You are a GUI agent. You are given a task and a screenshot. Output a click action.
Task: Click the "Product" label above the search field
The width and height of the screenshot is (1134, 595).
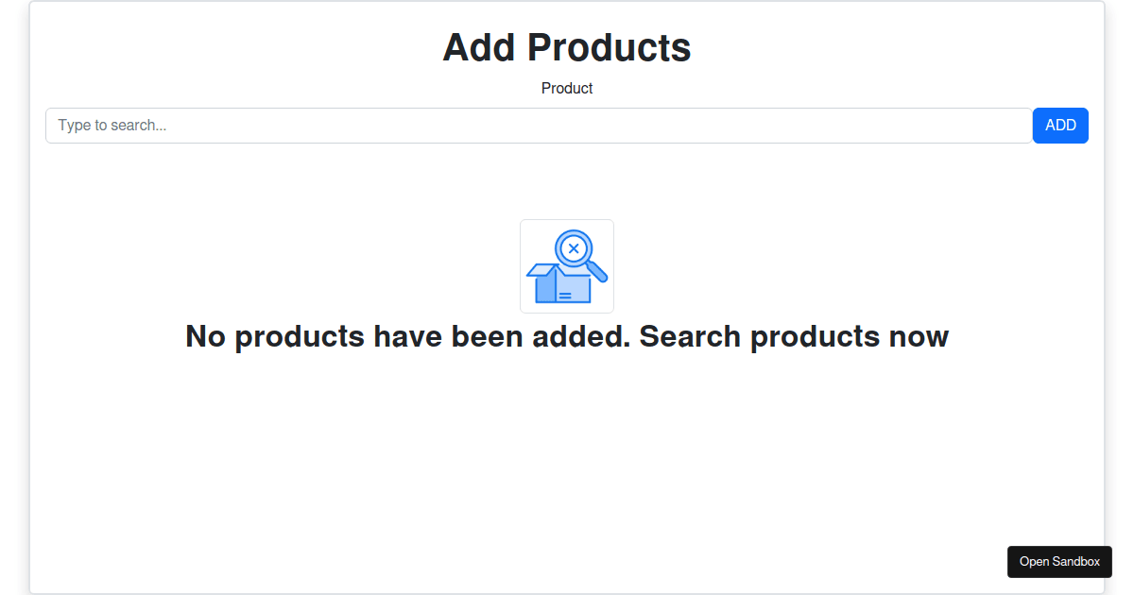click(x=567, y=88)
